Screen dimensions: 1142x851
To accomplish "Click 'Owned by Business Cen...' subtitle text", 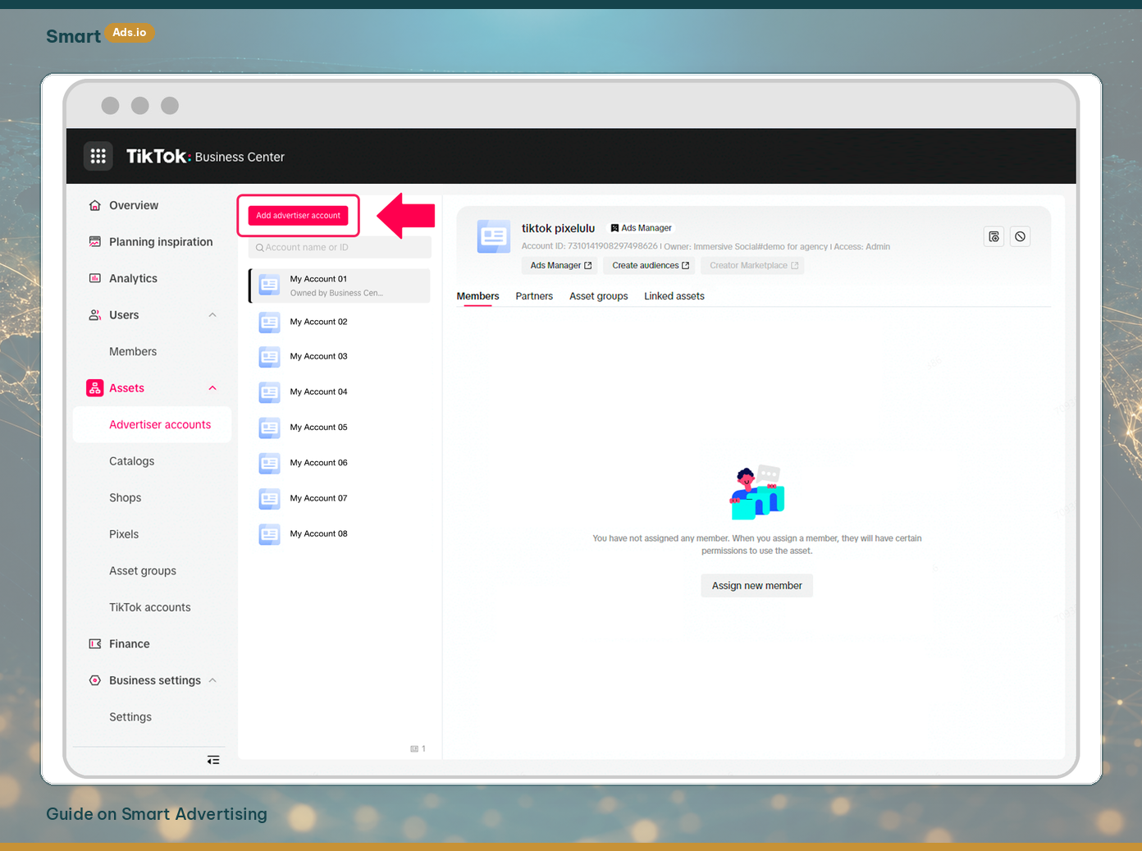I will tap(336, 293).
